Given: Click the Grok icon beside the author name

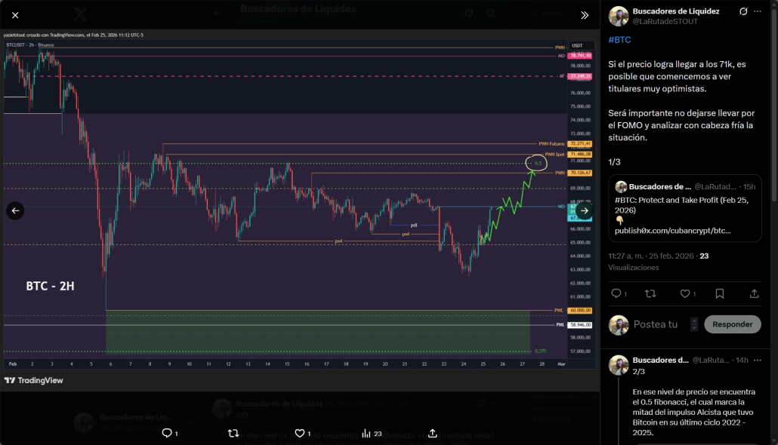Looking at the screenshot, I should tap(742, 11).
